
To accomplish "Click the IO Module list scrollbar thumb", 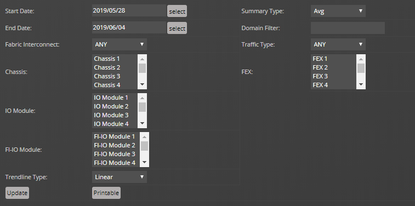I will pos(142,107).
